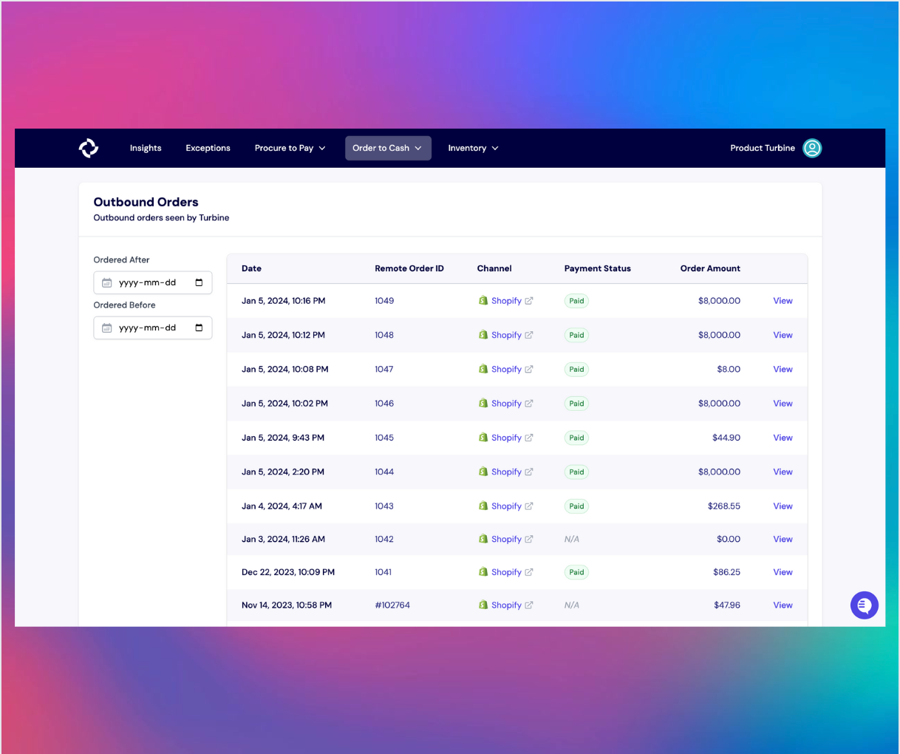Click Shopify bag icon for order 1045
Screen dimensions: 900x754
[x=483, y=438]
